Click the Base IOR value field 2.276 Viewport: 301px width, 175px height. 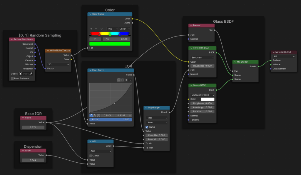[33, 128]
